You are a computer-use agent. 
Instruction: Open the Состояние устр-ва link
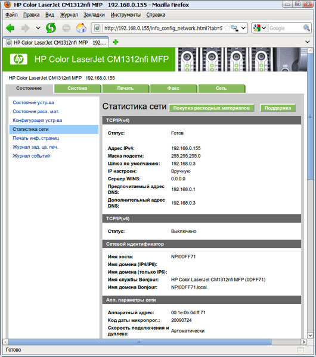pyautogui.click(x=33, y=103)
